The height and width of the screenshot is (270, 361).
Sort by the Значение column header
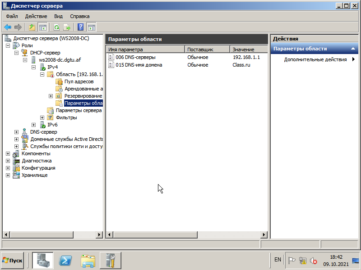[249, 49]
